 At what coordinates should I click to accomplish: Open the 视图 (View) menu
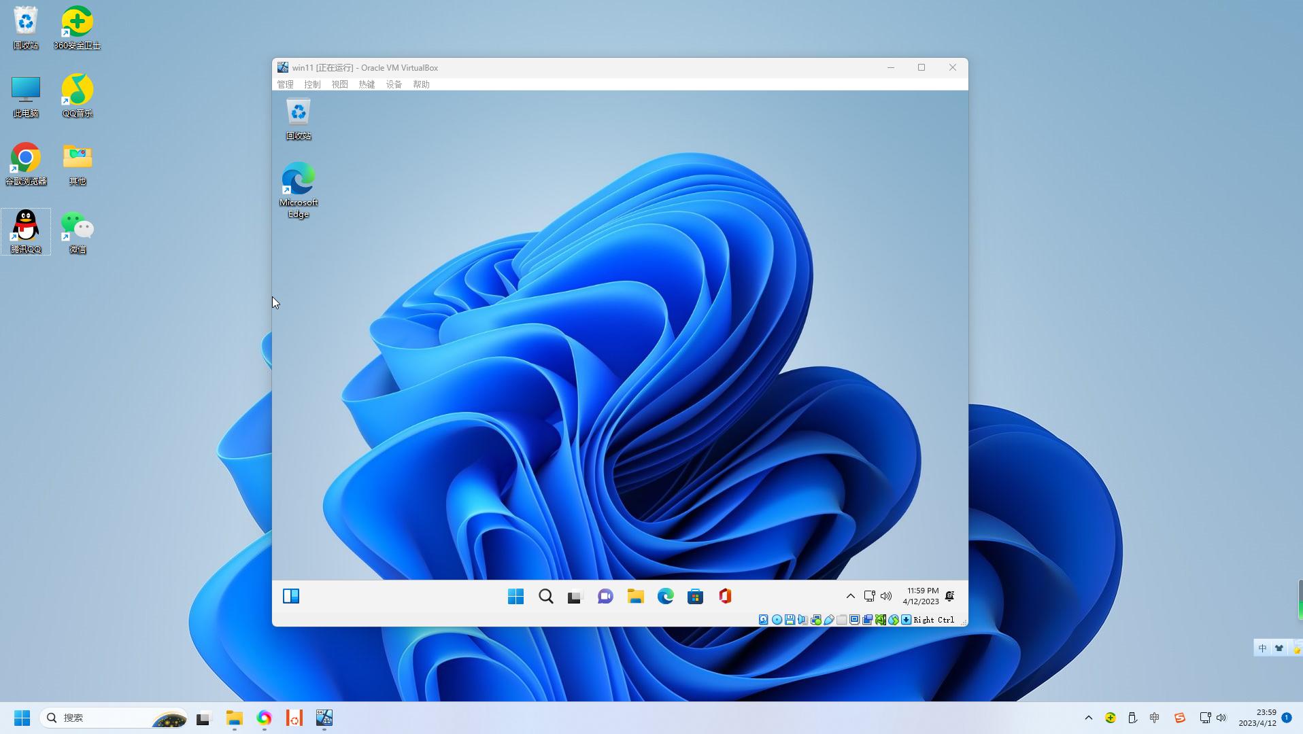(339, 84)
